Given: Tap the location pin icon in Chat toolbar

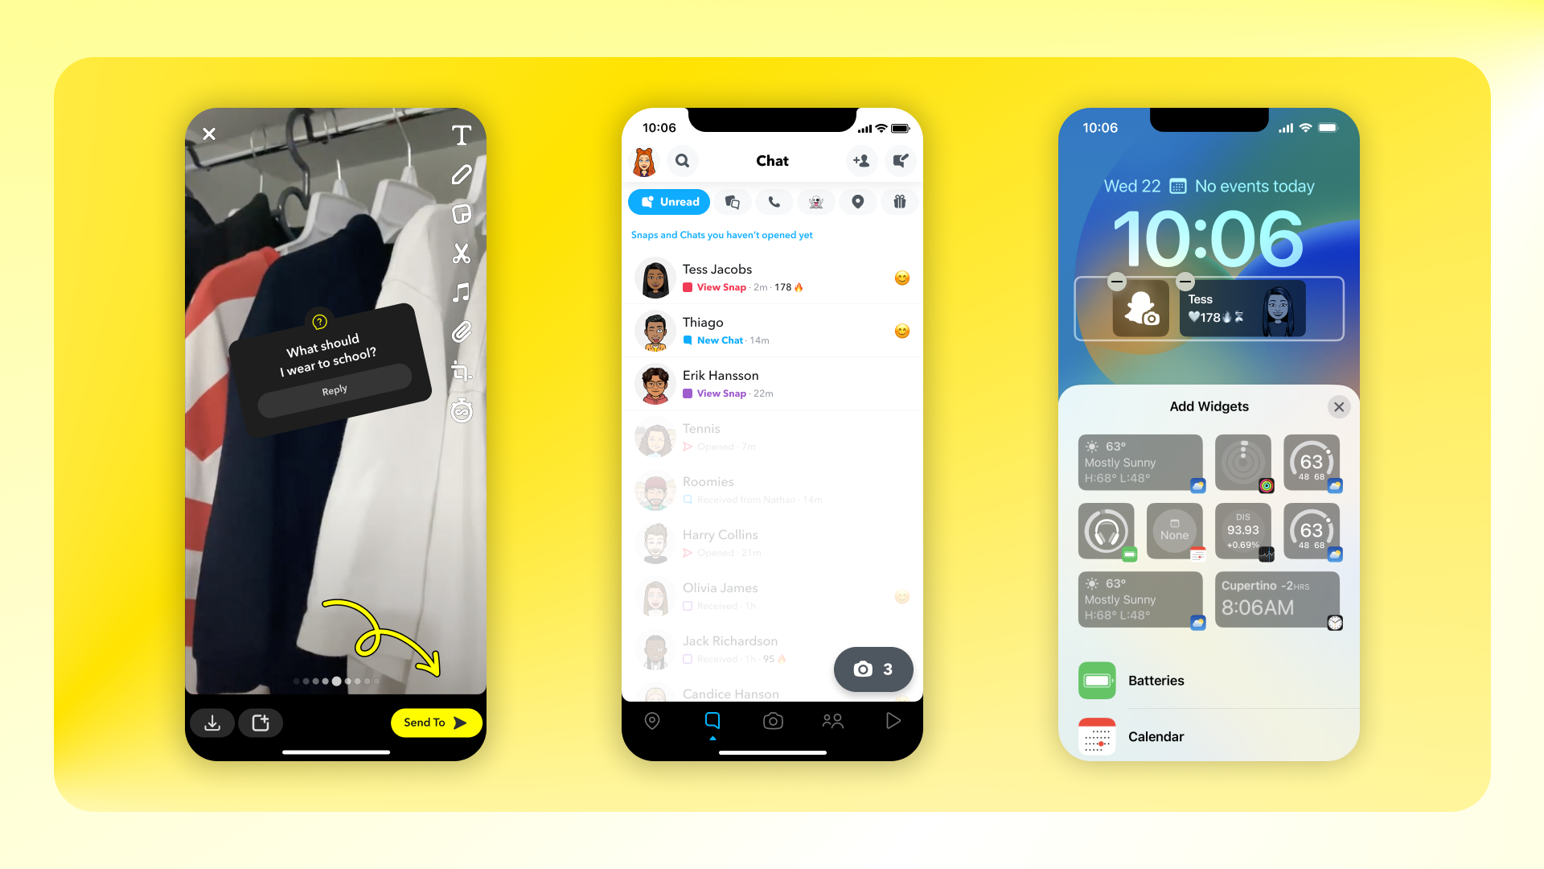Looking at the screenshot, I should [856, 202].
